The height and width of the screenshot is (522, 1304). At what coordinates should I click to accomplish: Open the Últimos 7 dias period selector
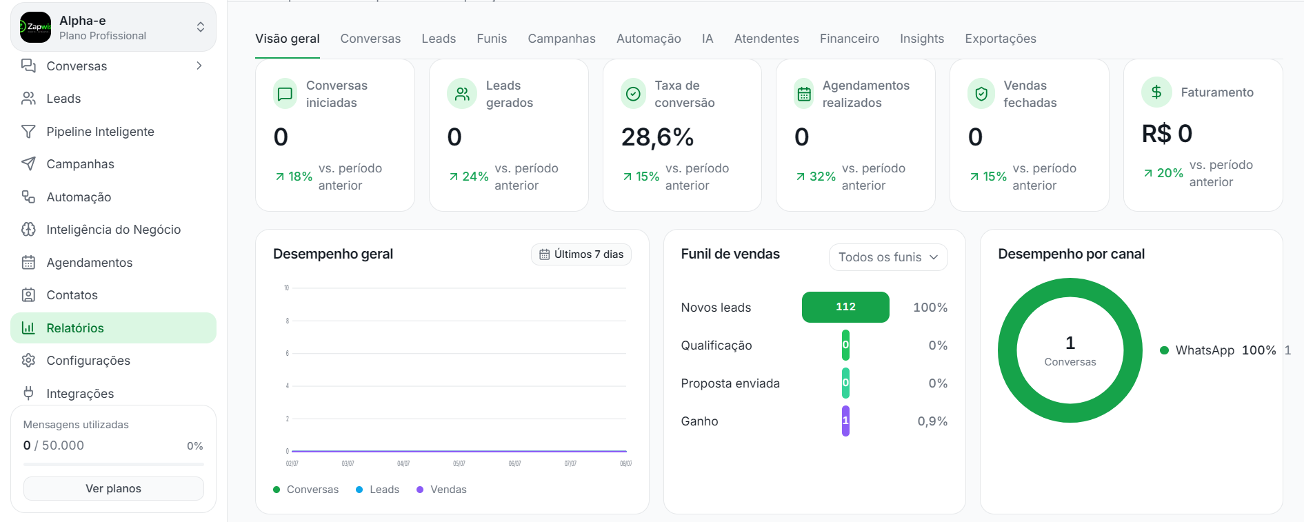581,254
